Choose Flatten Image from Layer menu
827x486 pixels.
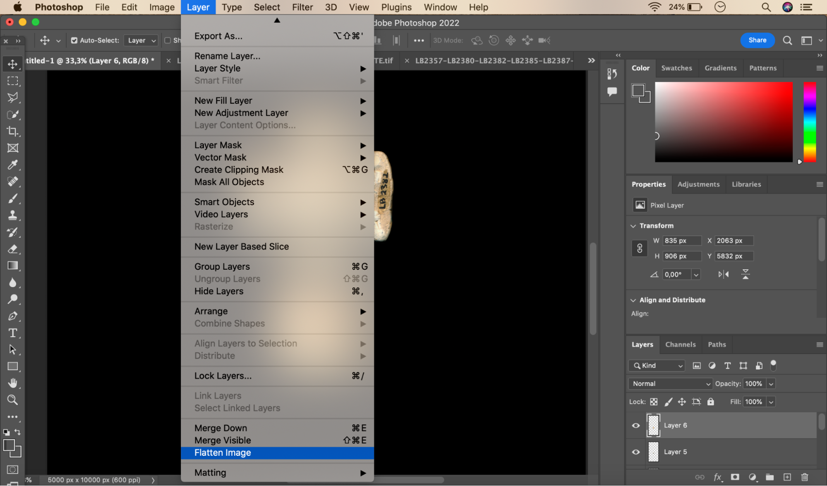pyautogui.click(x=223, y=452)
